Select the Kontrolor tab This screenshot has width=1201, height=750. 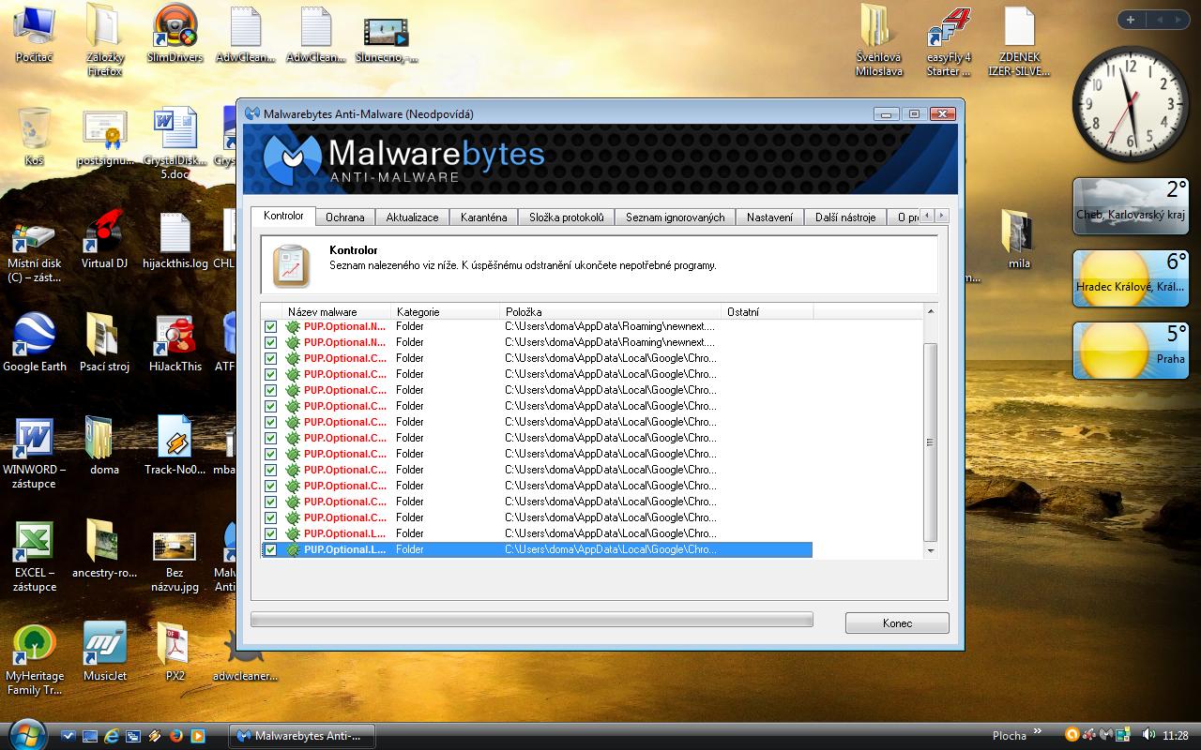pos(283,216)
